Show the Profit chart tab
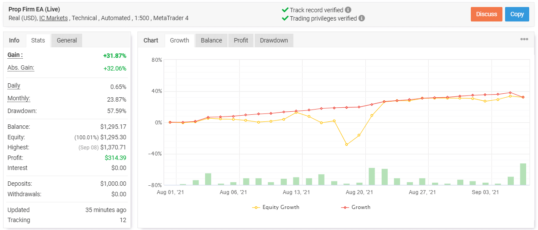Screen dimensions: 538x230 coord(241,40)
